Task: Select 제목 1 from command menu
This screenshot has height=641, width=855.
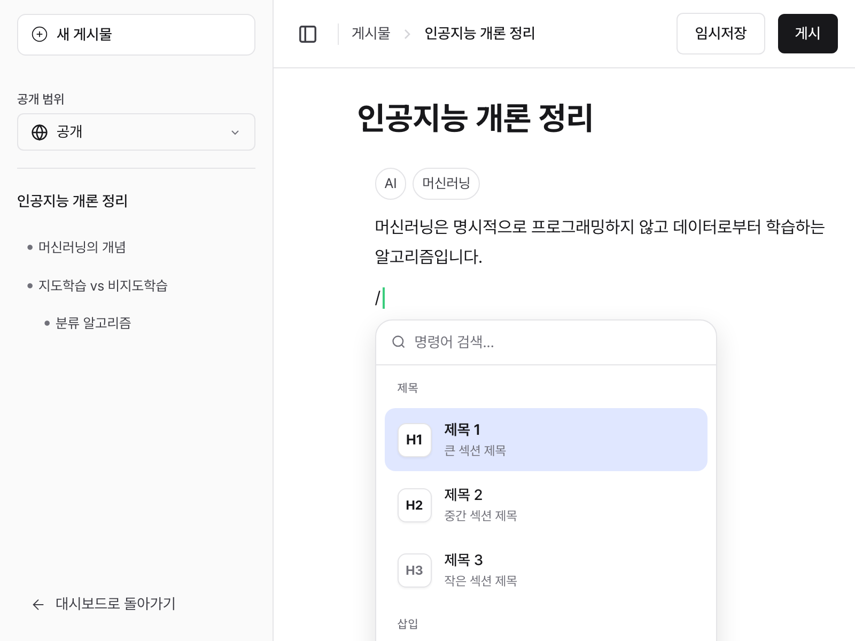Action: [545, 440]
